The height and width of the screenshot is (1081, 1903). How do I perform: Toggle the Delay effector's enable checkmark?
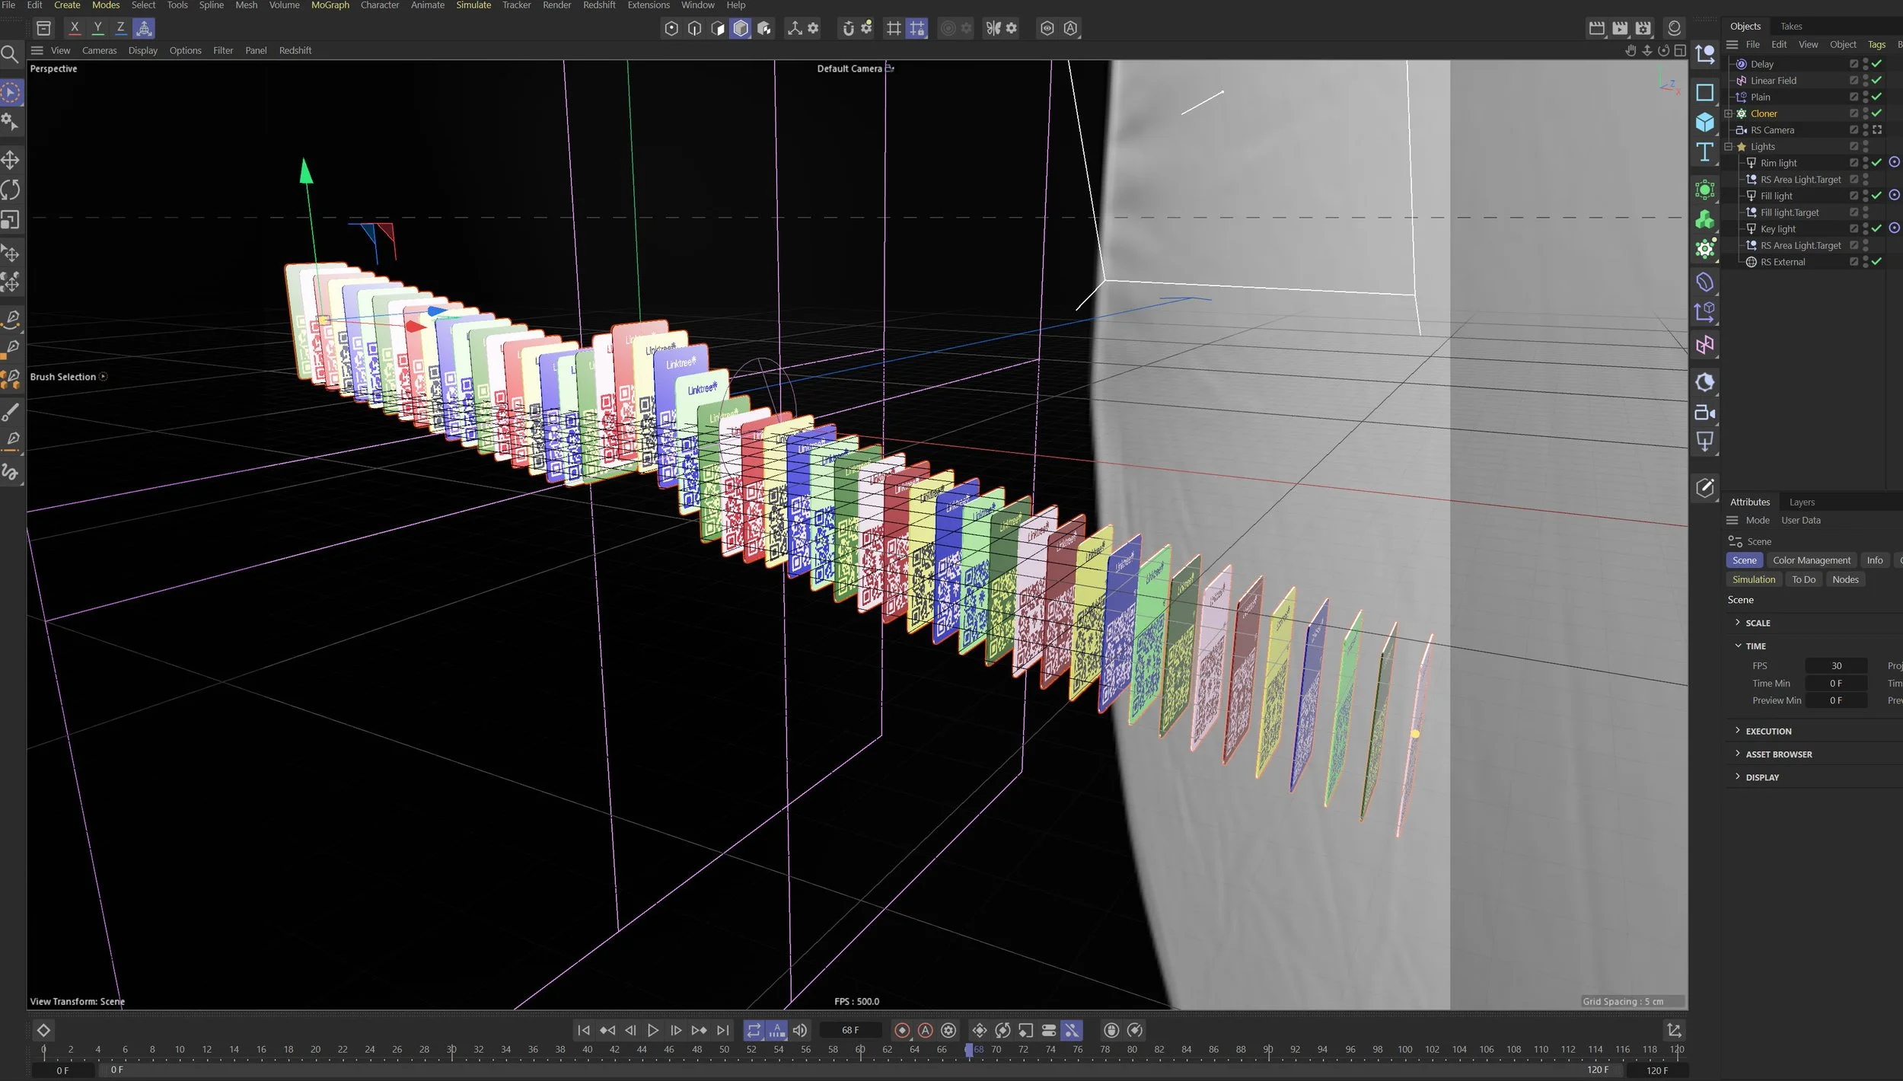pos(1876,64)
